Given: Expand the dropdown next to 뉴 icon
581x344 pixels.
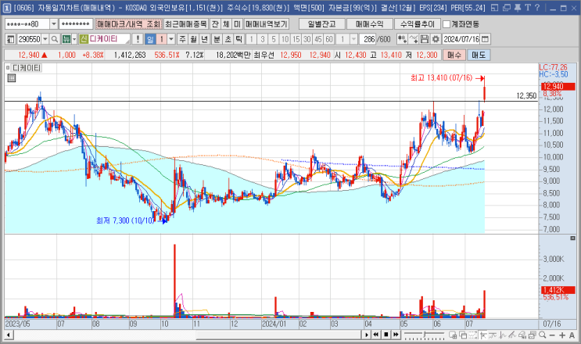Looking at the screenshot, I should click(74, 39).
